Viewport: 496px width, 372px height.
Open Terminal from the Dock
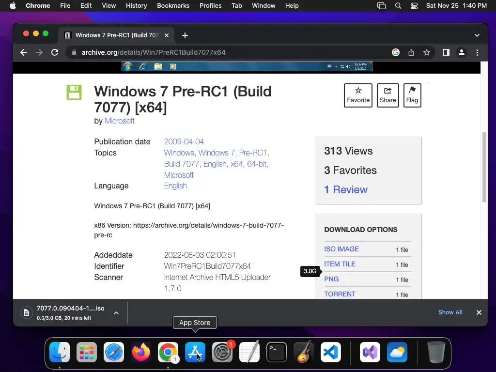point(277,352)
